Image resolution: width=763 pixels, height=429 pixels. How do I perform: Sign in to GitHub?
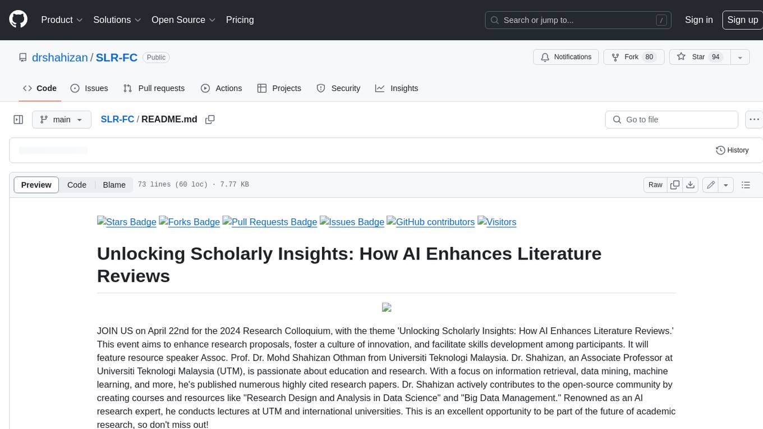(698, 20)
